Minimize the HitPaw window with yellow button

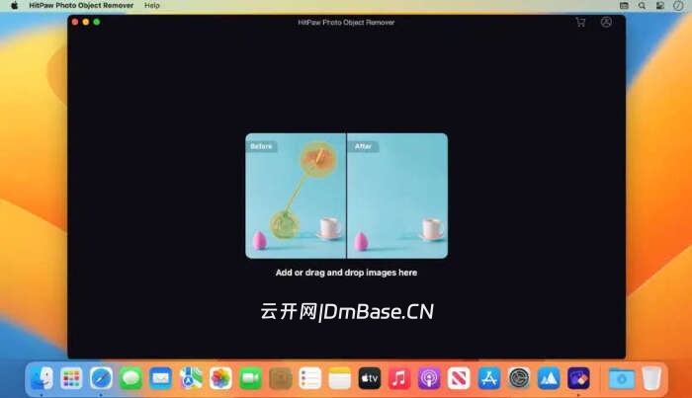tap(86, 22)
